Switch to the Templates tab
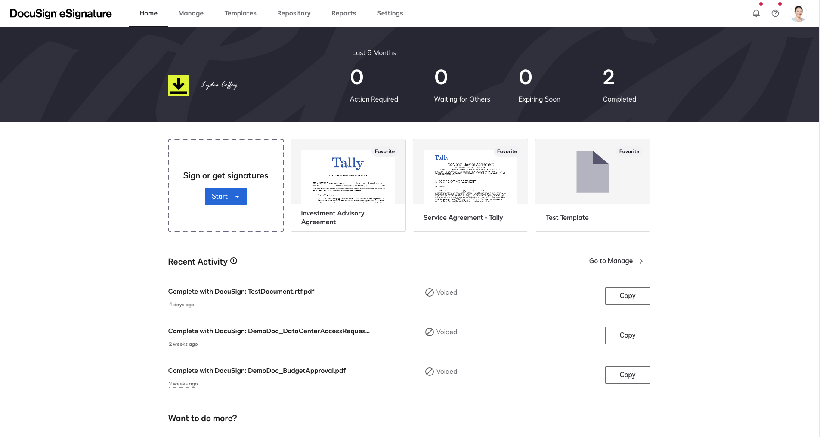Image resolution: width=820 pixels, height=437 pixels. click(240, 13)
